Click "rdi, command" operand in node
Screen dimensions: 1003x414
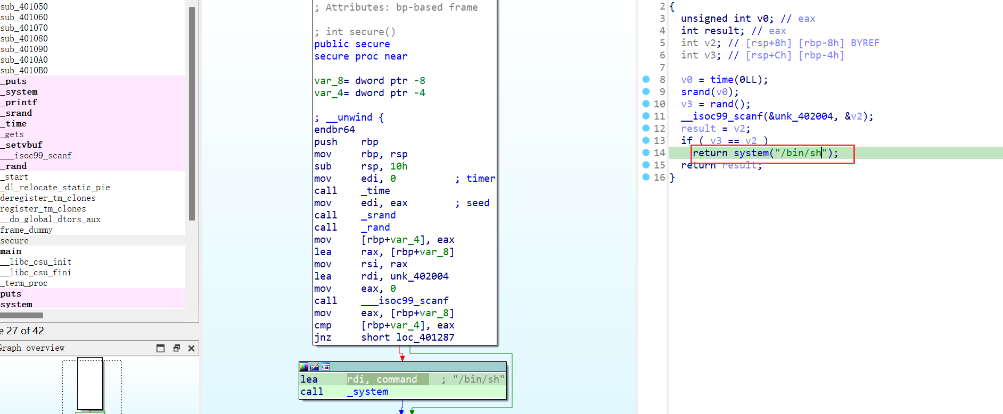coord(382,379)
